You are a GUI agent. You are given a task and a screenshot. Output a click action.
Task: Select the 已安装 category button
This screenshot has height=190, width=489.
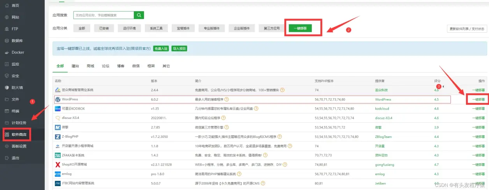(104, 28)
